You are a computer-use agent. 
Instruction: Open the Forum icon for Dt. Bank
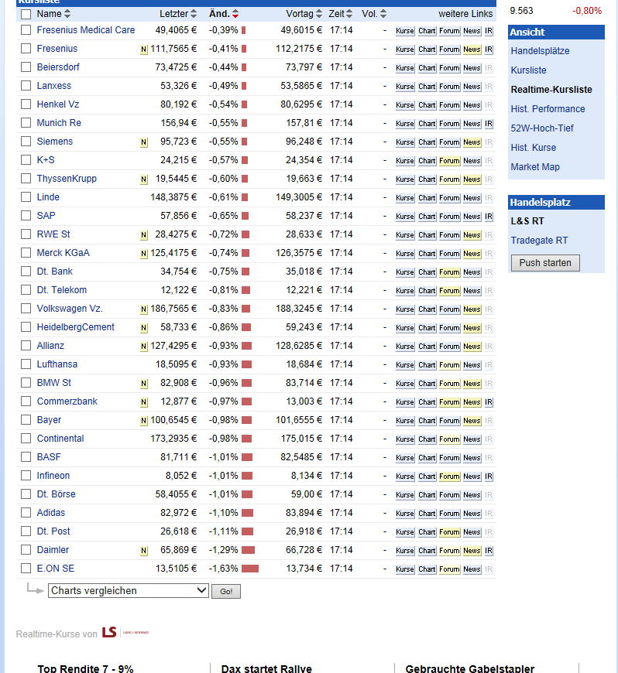[x=449, y=272]
